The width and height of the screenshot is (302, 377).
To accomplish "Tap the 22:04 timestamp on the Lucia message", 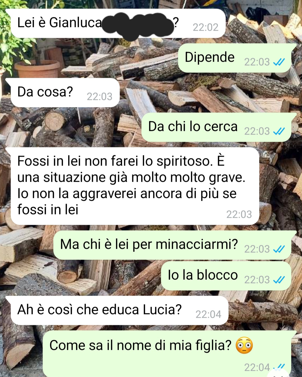I will click(x=208, y=314).
